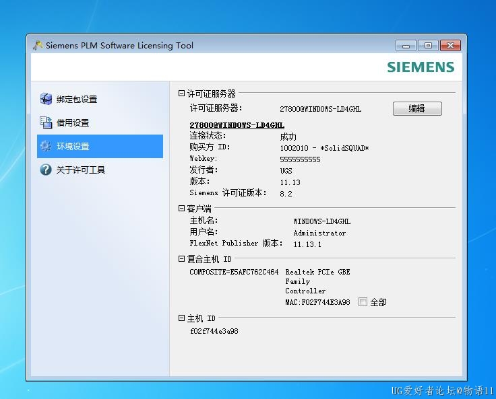Click the Webkey: label

[204, 158]
